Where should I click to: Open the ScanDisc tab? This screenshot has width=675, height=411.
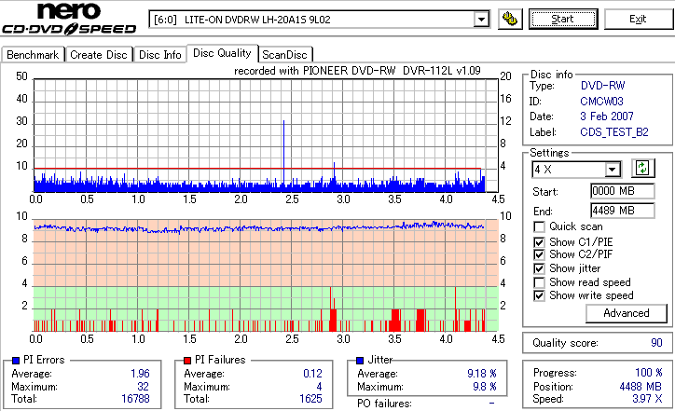284,55
